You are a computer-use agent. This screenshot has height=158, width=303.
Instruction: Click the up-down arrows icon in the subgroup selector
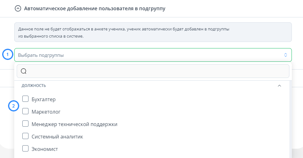coord(285,55)
